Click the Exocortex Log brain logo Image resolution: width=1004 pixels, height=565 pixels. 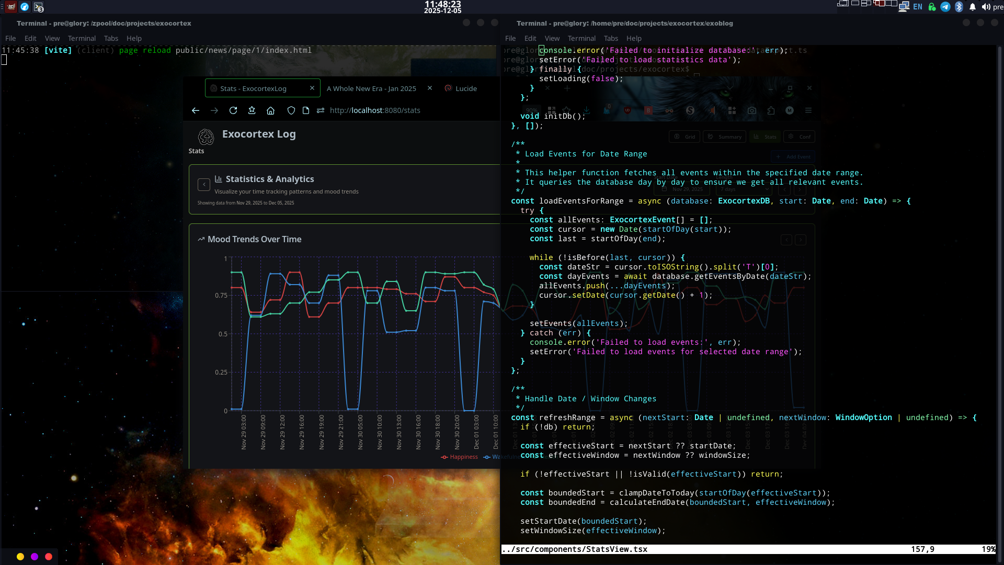(x=206, y=137)
